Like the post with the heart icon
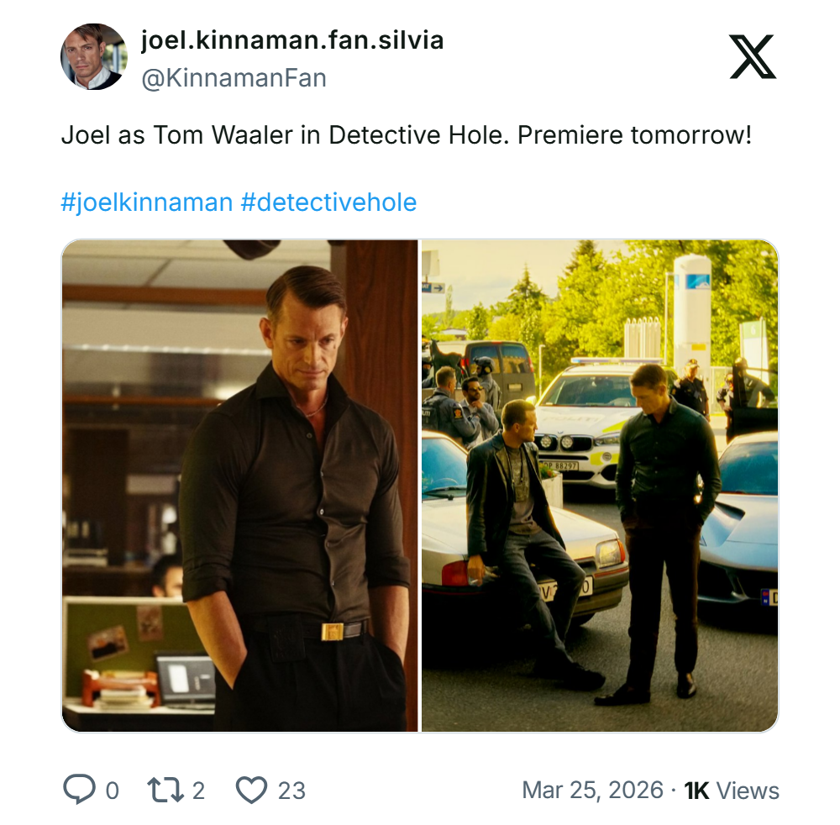The height and width of the screenshot is (825, 840). coord(250,790)
